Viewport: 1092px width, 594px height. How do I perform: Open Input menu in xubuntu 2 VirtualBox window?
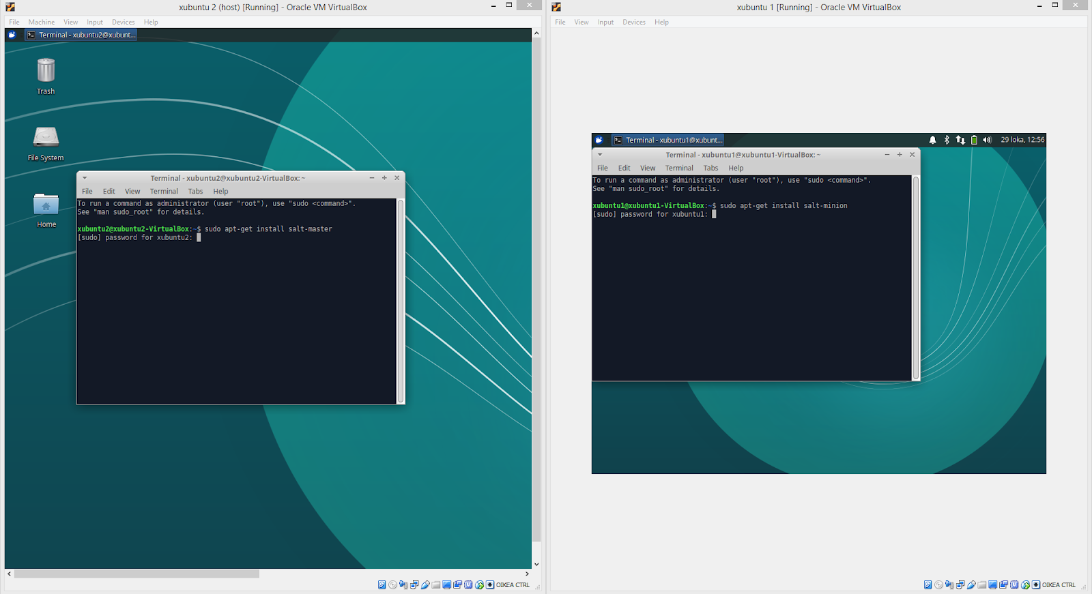point(95,23)
